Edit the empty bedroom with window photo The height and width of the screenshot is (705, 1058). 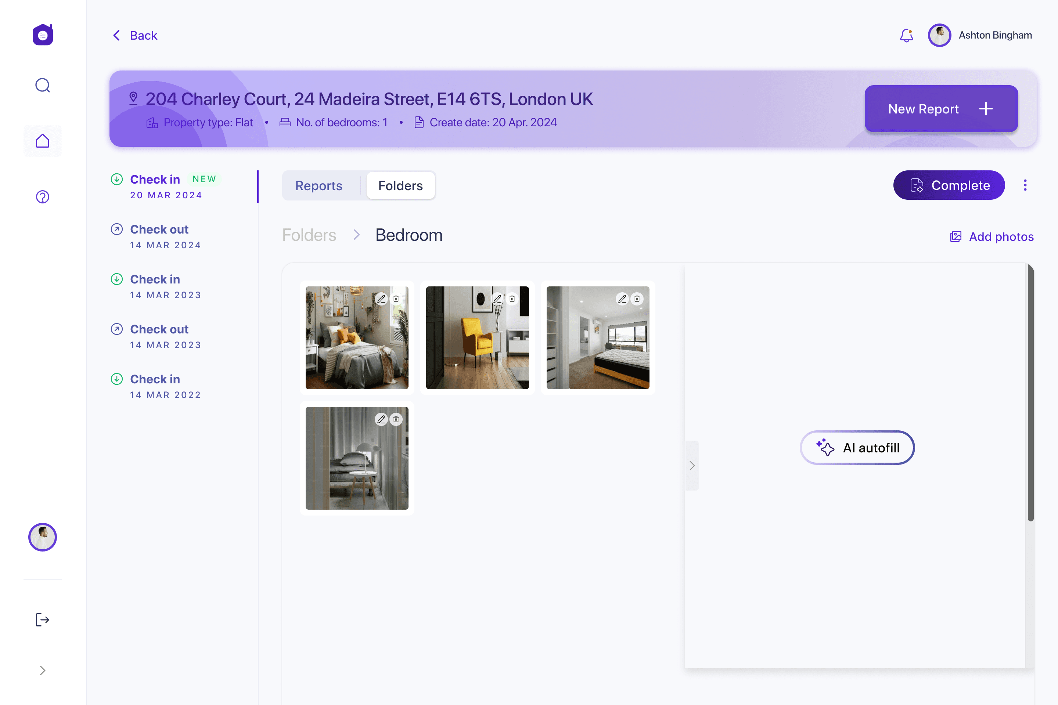pos(622,299)
